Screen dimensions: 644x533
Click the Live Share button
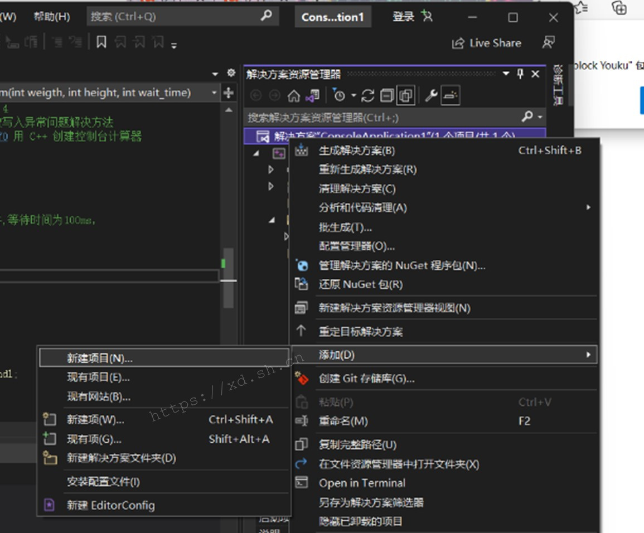click(486, 43)
